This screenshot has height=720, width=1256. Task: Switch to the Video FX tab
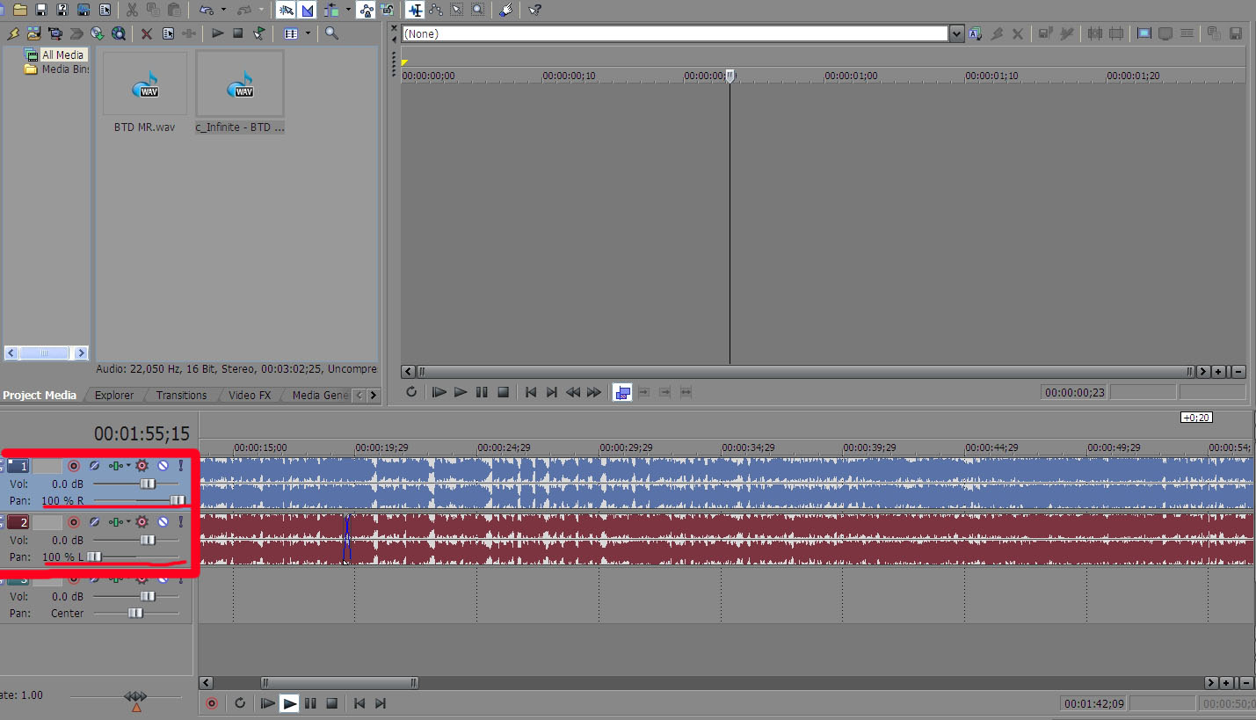pos(250,396)
